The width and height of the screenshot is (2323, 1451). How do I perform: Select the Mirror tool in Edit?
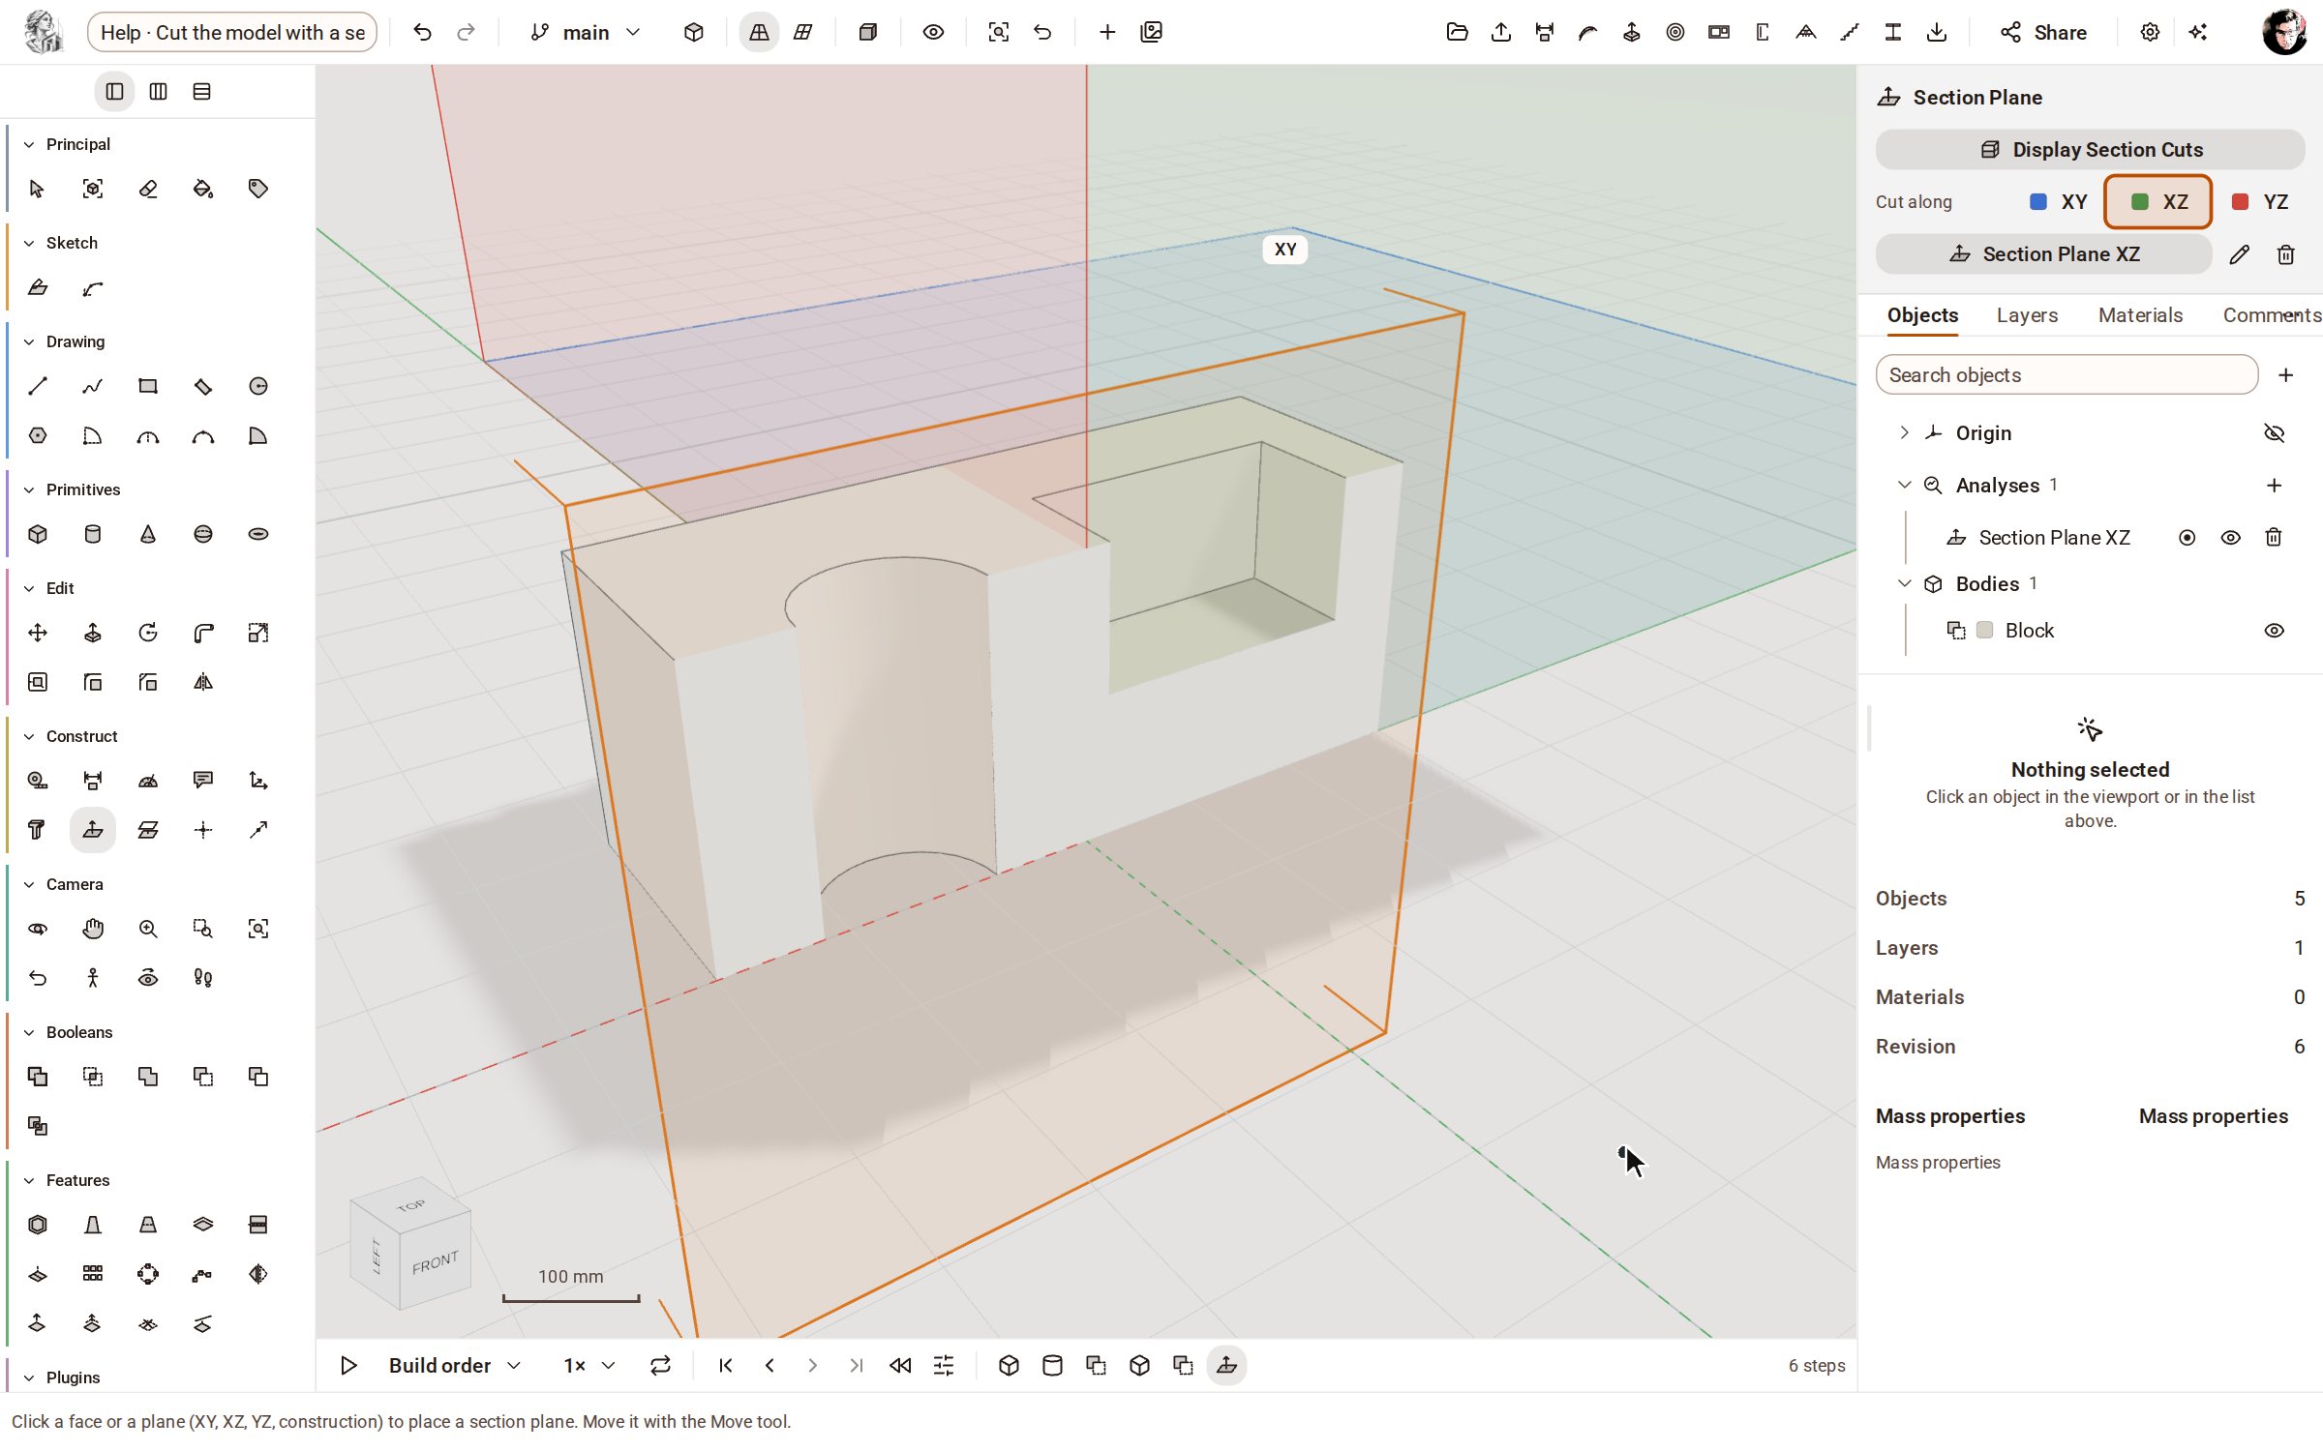click(x=203, y=682)
